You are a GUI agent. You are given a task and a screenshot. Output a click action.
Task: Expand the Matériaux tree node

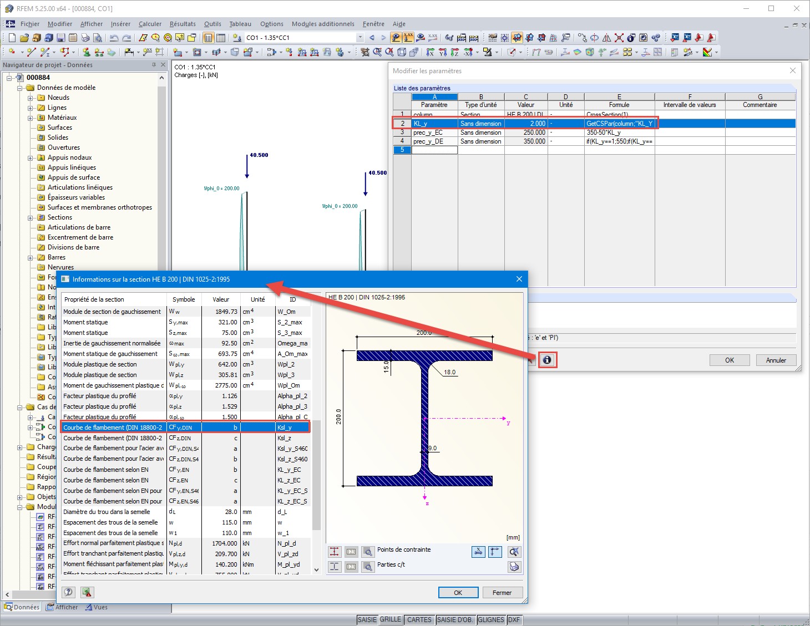coord(31,118)
